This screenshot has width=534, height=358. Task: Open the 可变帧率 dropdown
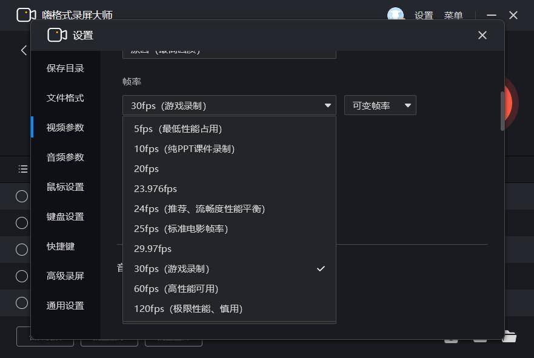point(380,105)
